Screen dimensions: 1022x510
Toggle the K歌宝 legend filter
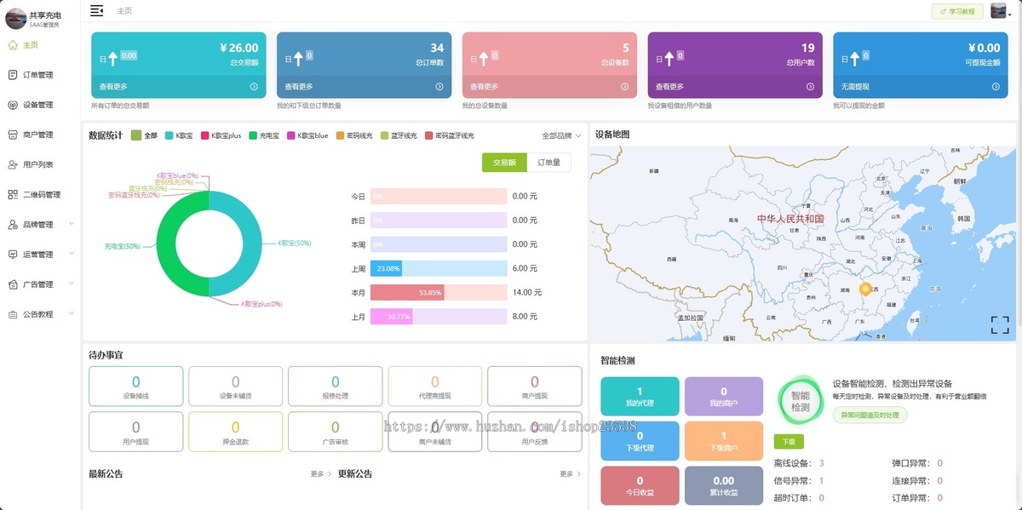177,135
